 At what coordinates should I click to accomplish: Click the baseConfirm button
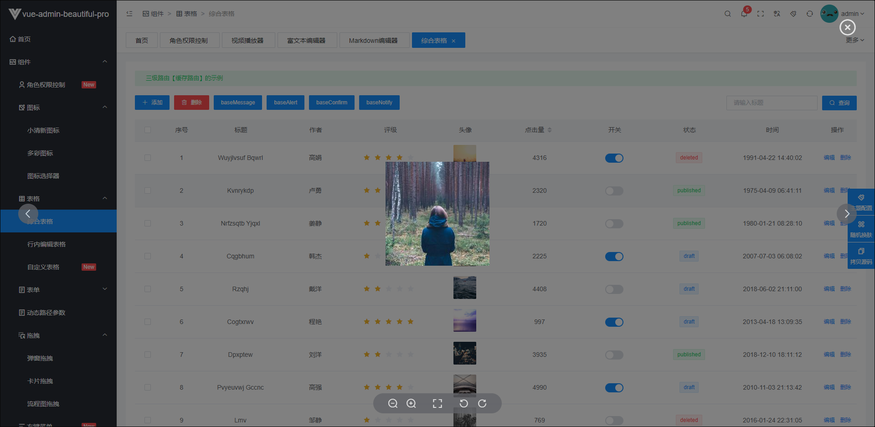[332, 103]
